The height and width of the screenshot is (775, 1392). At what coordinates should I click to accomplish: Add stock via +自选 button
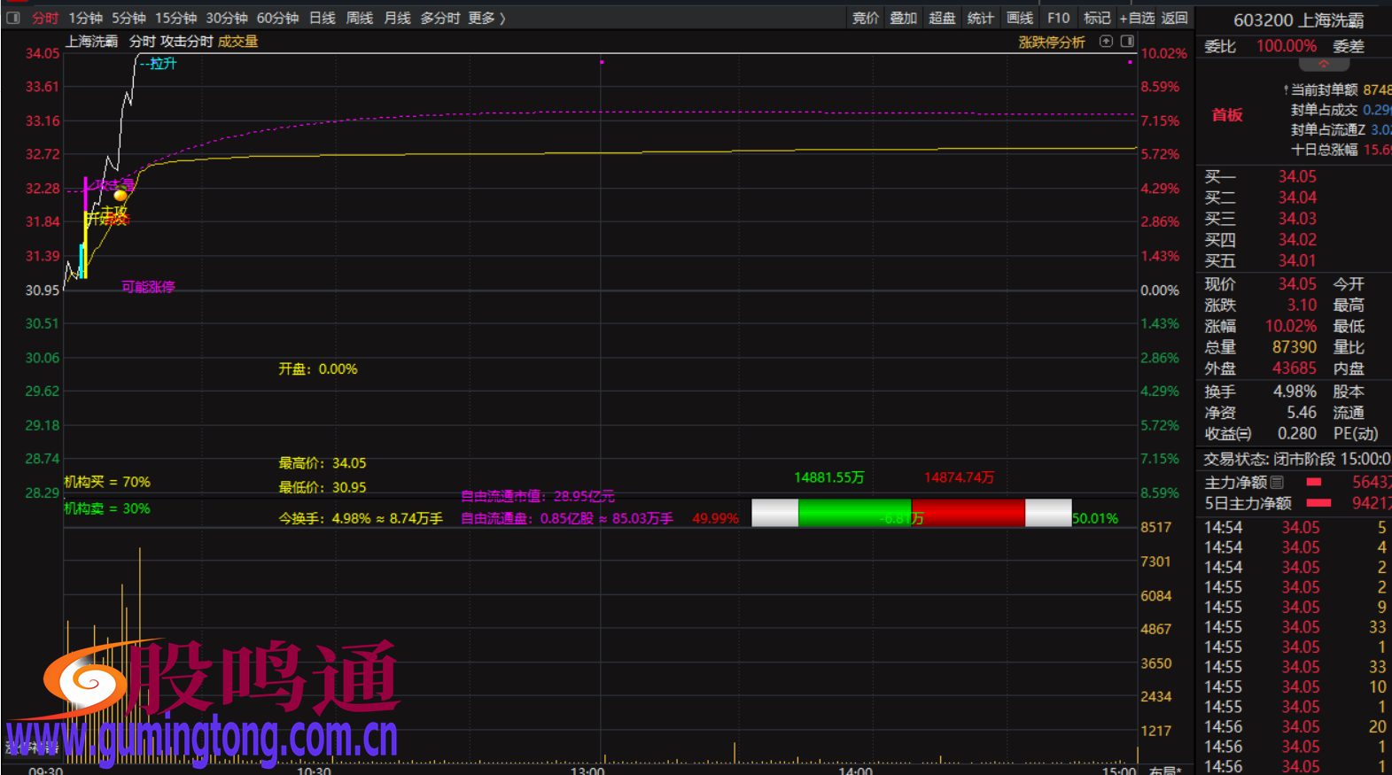coord(1137,18)
